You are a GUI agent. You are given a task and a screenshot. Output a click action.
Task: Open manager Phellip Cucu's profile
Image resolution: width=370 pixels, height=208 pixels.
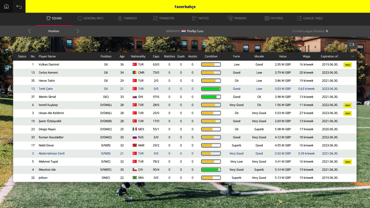195,31
